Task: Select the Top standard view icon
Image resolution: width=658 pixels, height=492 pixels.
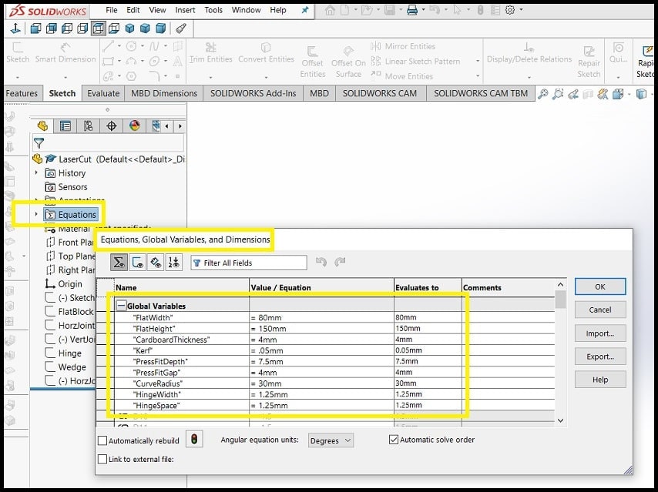Action: tap(98, 28)
